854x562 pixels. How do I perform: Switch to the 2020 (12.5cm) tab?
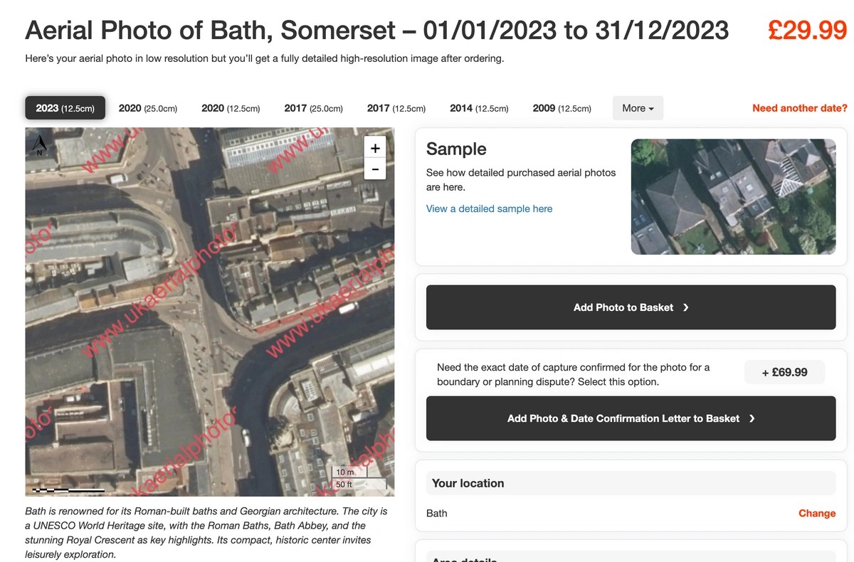pyautogui.click(x=231, y=108)
